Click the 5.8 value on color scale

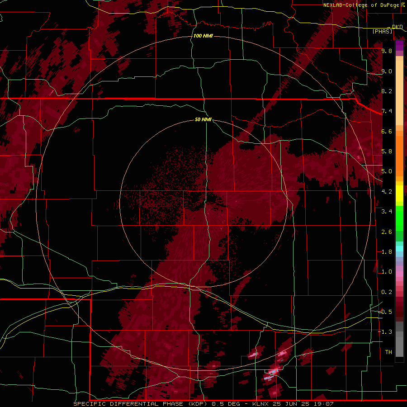(387, 151)
